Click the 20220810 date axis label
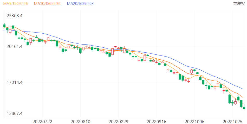 pos(80,122)
